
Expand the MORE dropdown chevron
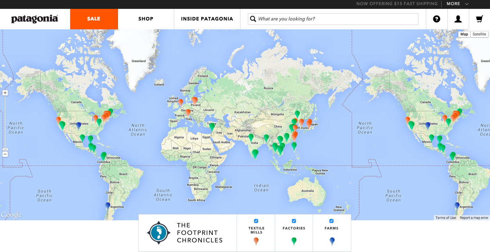(467, 4)
